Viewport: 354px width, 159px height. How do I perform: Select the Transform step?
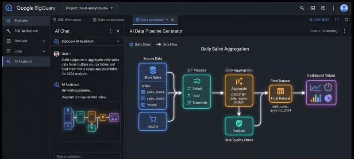(x=196, y=103)
